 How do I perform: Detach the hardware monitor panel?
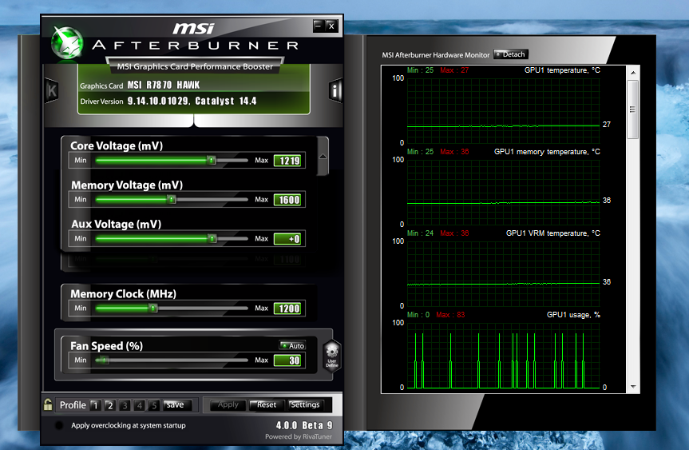click(511, 54)
